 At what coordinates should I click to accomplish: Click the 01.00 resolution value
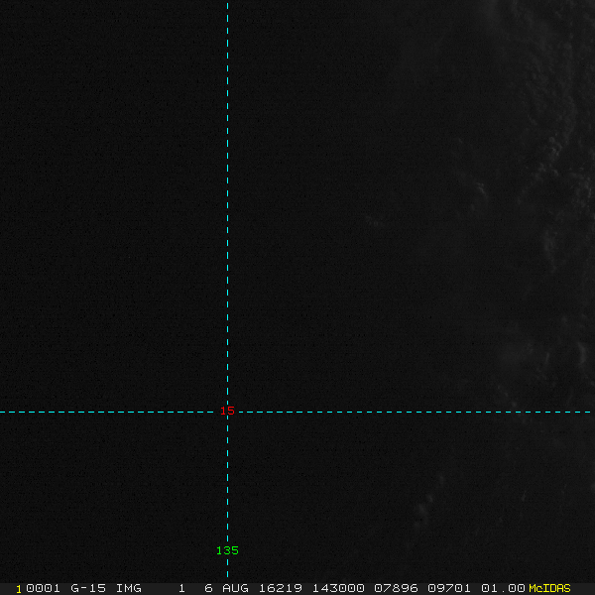pyautogui.click(x=502, y=588)
